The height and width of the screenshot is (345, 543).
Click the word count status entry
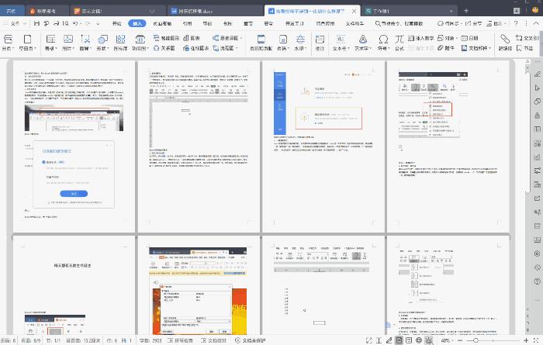click(x=150, y=340)
